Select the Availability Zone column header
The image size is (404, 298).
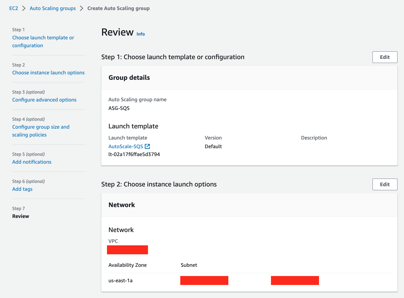click(x=127, y=265)
